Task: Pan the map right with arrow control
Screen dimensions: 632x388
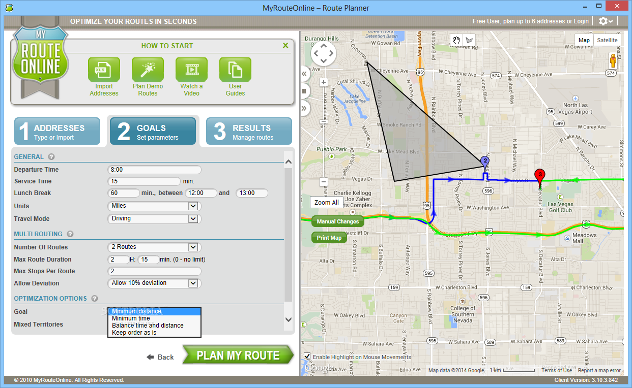Action: point(332,53)
